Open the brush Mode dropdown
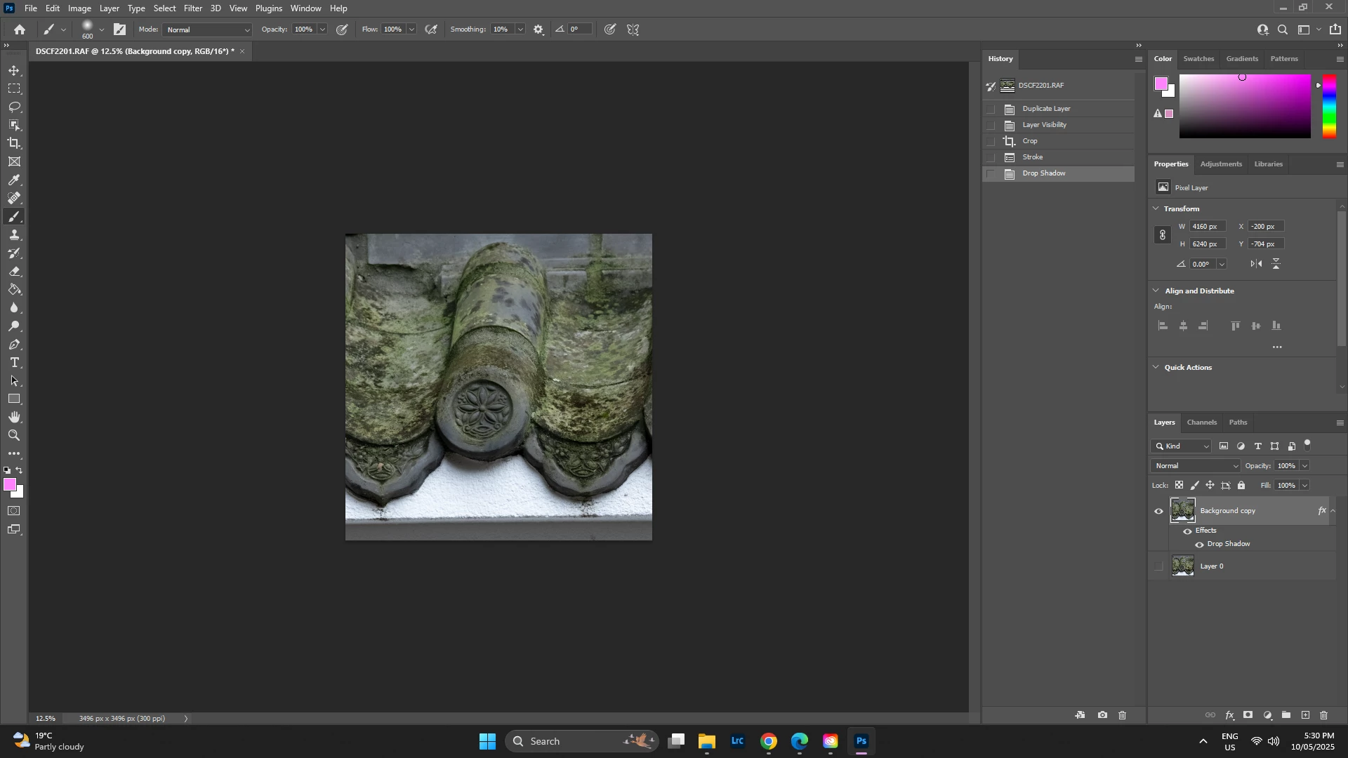Viewport: 1348px width, 758px height. 208,29
